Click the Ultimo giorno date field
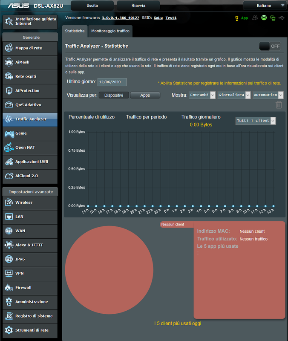The image size is (288, 341). (x=112, y=82)
